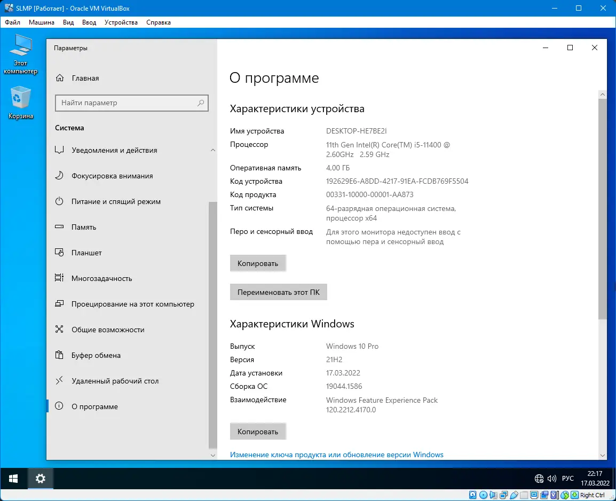Select RAM value 4,00 ГБ
The width and height of the screenshot is (616, 501).
338,168
